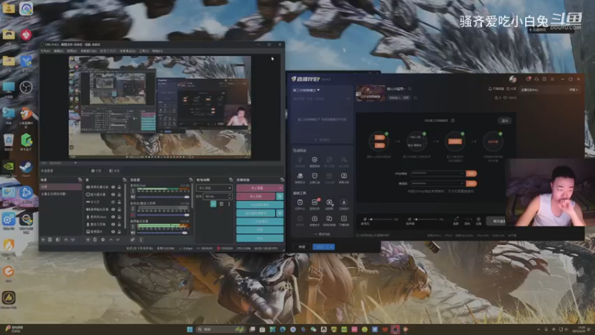Remove scene transition with trash icon
Screen dimensions: 595x335
click(222, 204)
